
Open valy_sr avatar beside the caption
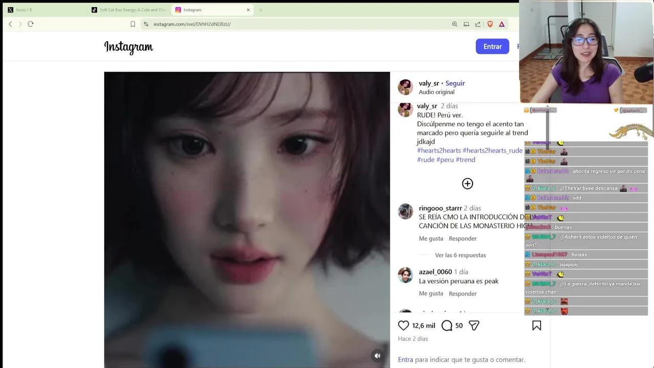405,109
